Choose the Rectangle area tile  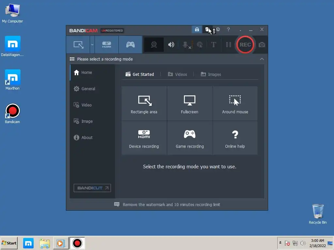coord(144,104)
